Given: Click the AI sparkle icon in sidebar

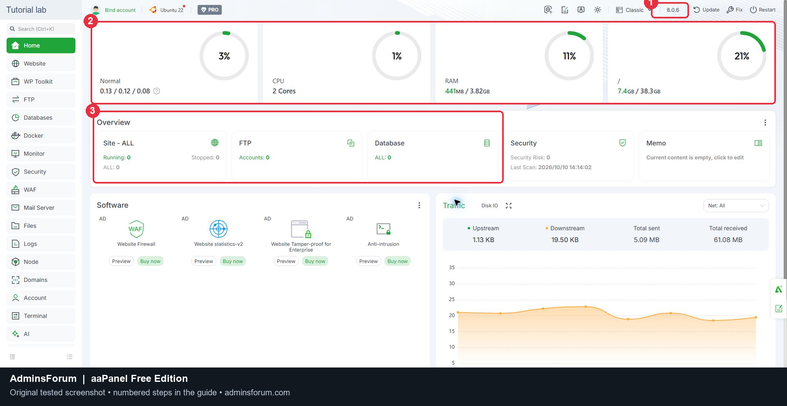Looking at the screenshot, I should click(x=16, y=334).
